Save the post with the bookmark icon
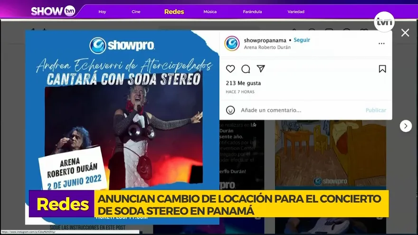418x235 pixels. tap(382, 69)
